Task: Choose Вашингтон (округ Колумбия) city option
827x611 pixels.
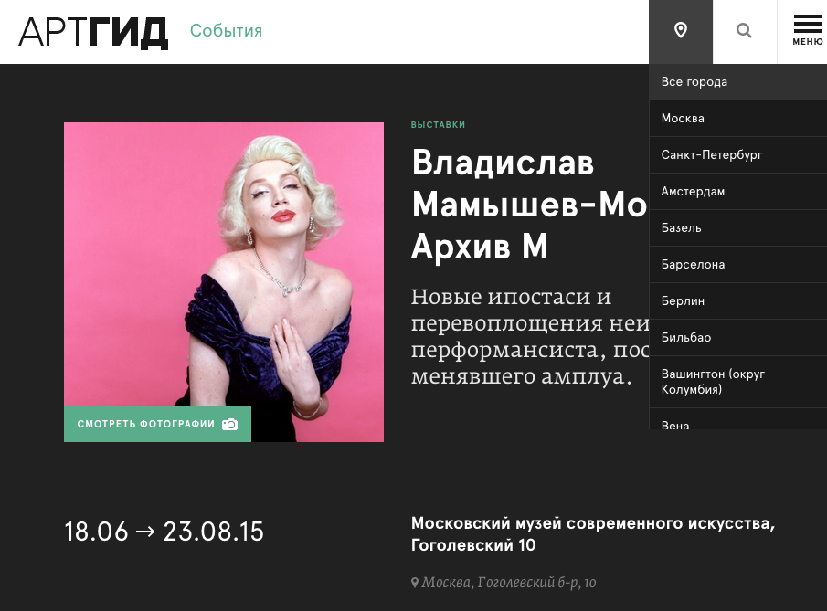Action: coord(737,382)
